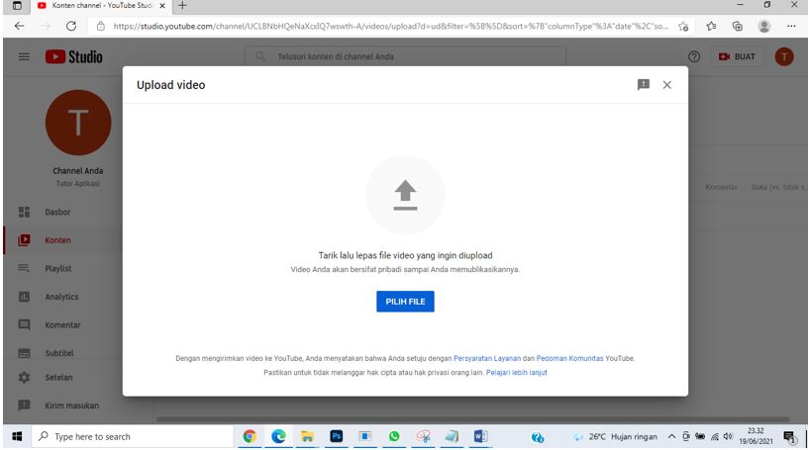The width and height of the screenshot is (809, 450).
Task: Open the Dasbor sidebar item
Action: tap(57, 212)
